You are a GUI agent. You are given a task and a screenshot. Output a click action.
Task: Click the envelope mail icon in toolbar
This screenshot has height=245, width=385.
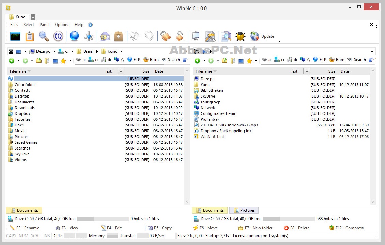pos(105,36)
